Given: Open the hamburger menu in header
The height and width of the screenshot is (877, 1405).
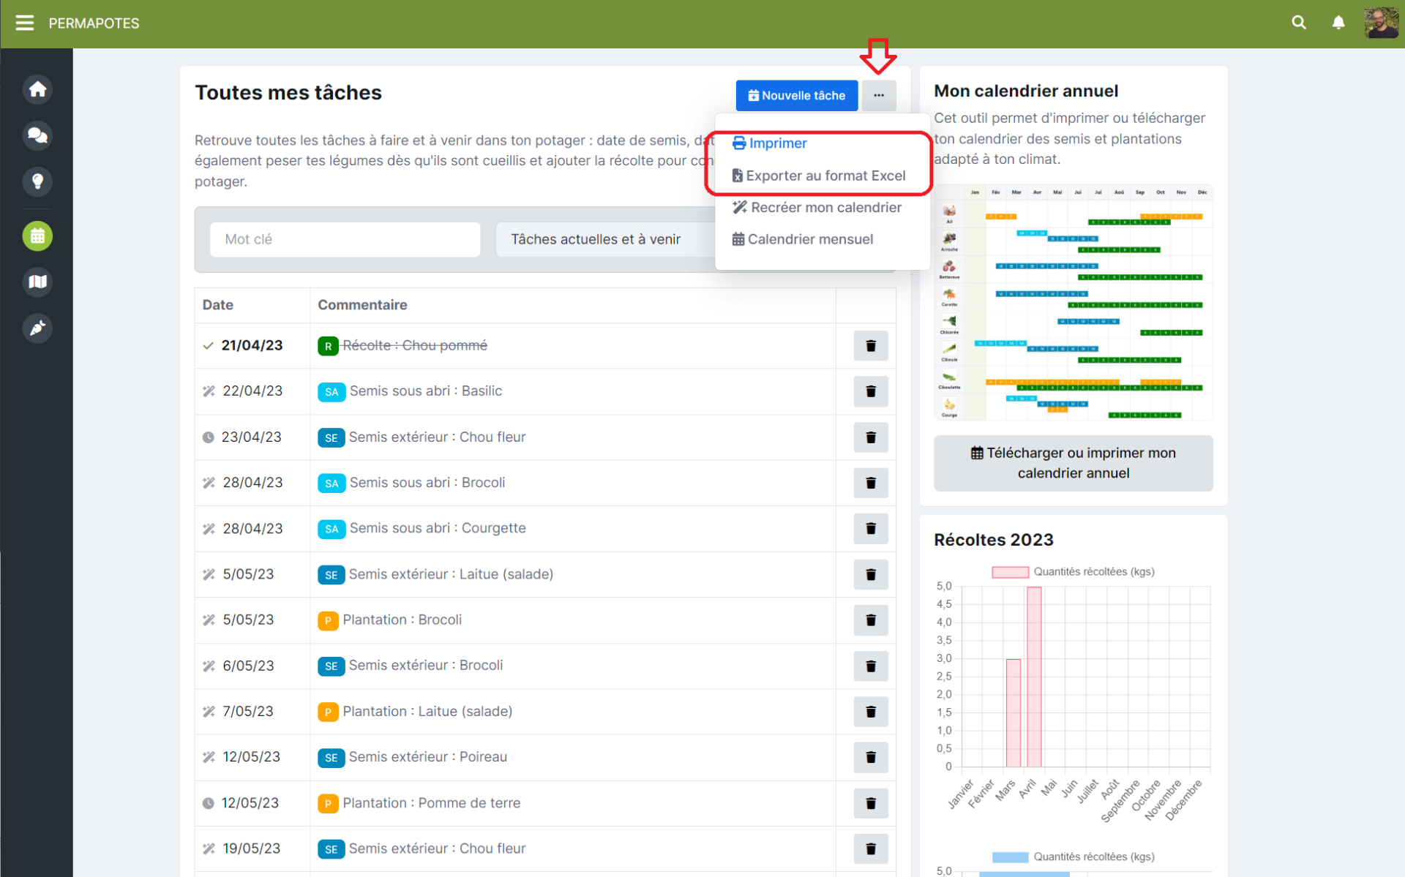Looking at the screenshot, I should tap(25, 23).
